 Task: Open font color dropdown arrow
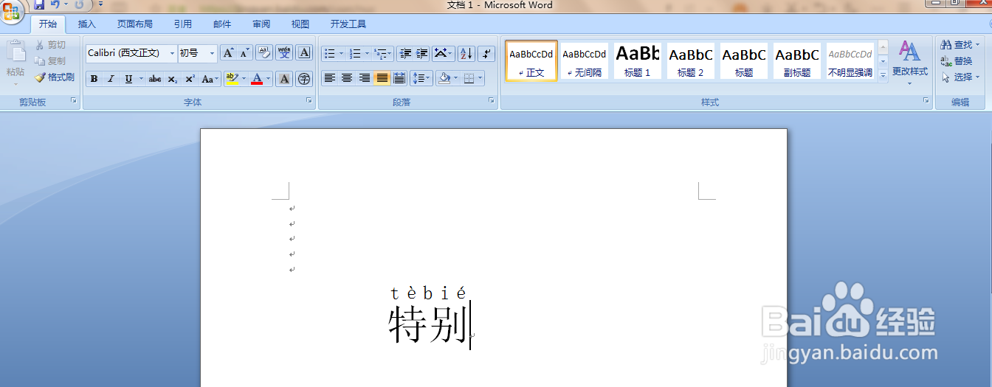pos(268,79)
